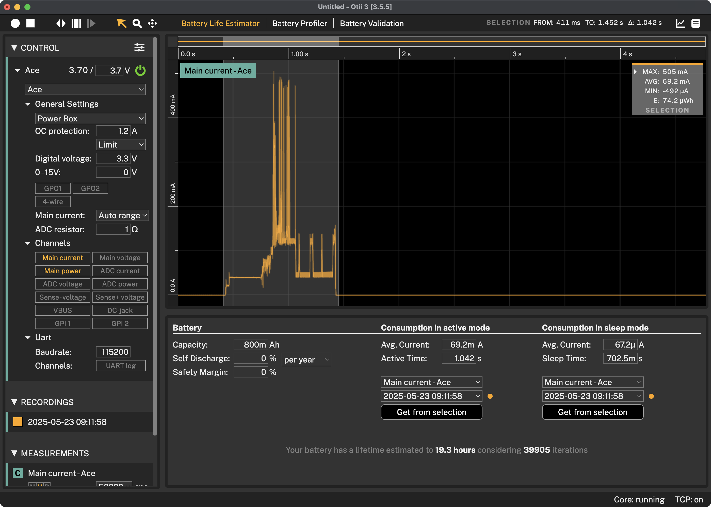711x507 pixels.
Task: Start recording with the round record button
Action: pyautogui.click(x=15, y=23)
